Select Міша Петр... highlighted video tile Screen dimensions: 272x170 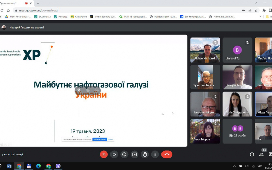click(263, 104)
